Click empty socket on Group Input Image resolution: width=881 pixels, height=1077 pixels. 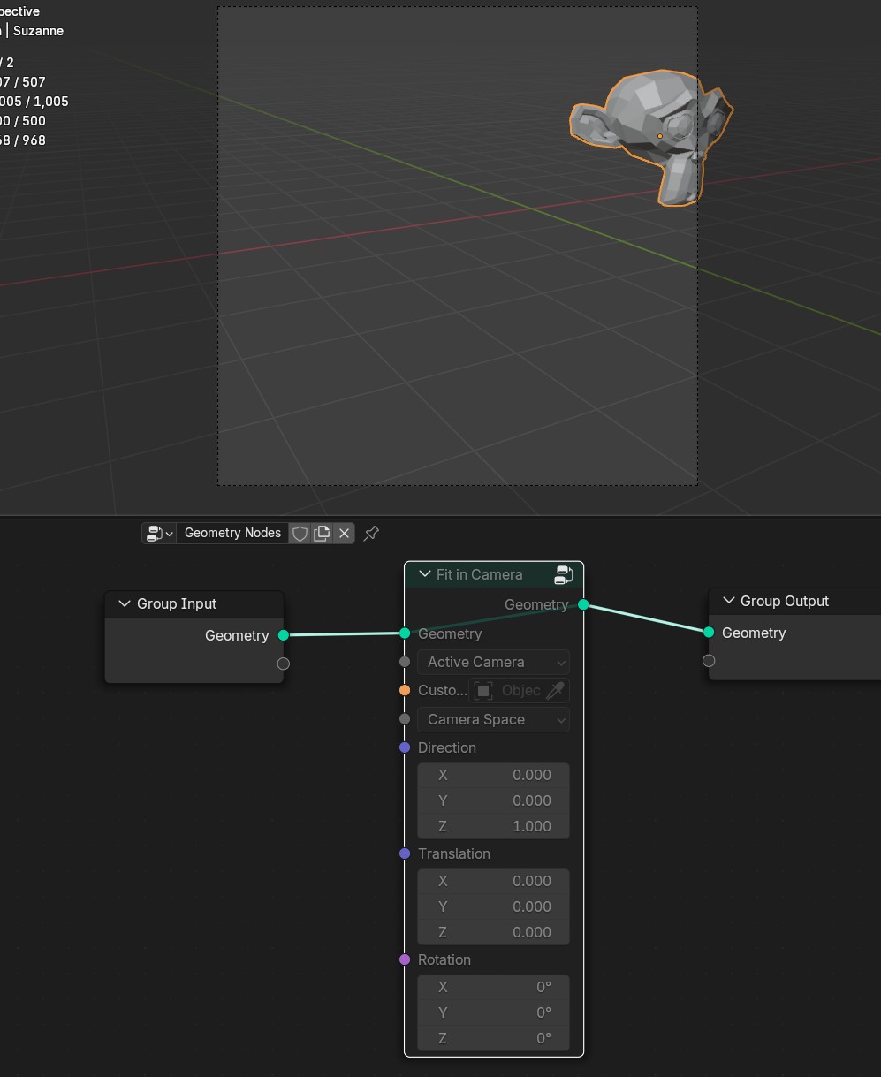pyautogui.click(x=283, y=664)
